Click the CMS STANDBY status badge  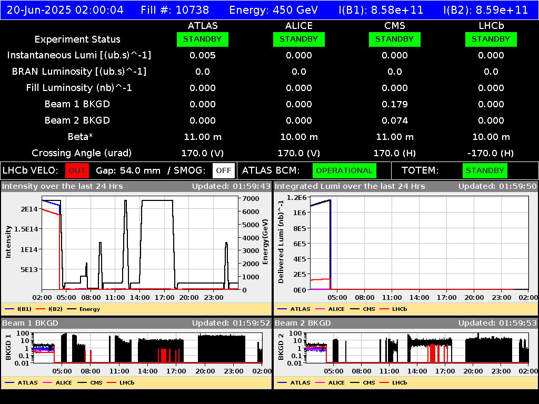coord(395,39)
